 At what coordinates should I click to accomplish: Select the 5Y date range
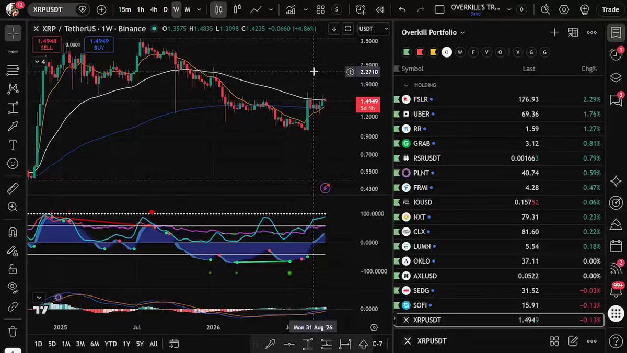coord(140,344)
